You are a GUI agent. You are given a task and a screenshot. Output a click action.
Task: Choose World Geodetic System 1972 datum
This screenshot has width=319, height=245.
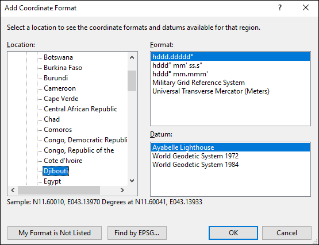tap(230, 156)
